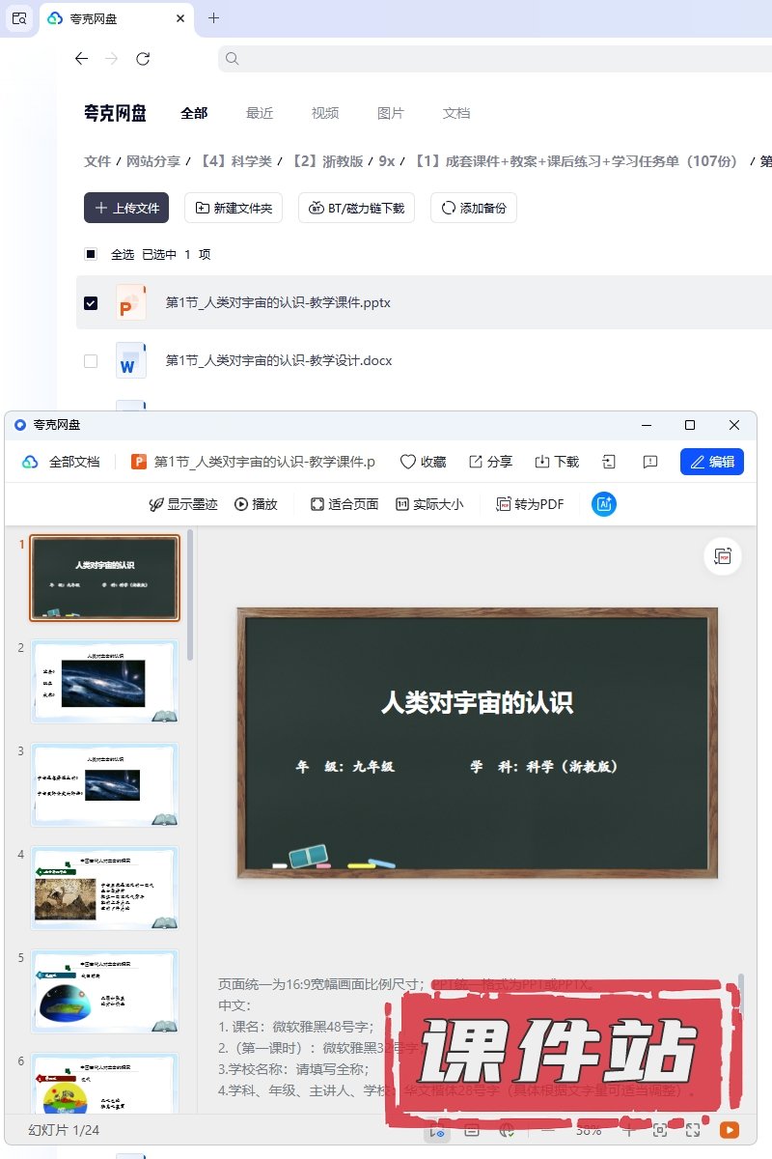The width and height of the screenshot is (772, 1159).
Task: Check the 教学设计.docx file checkbox
Action: [91, 361]
